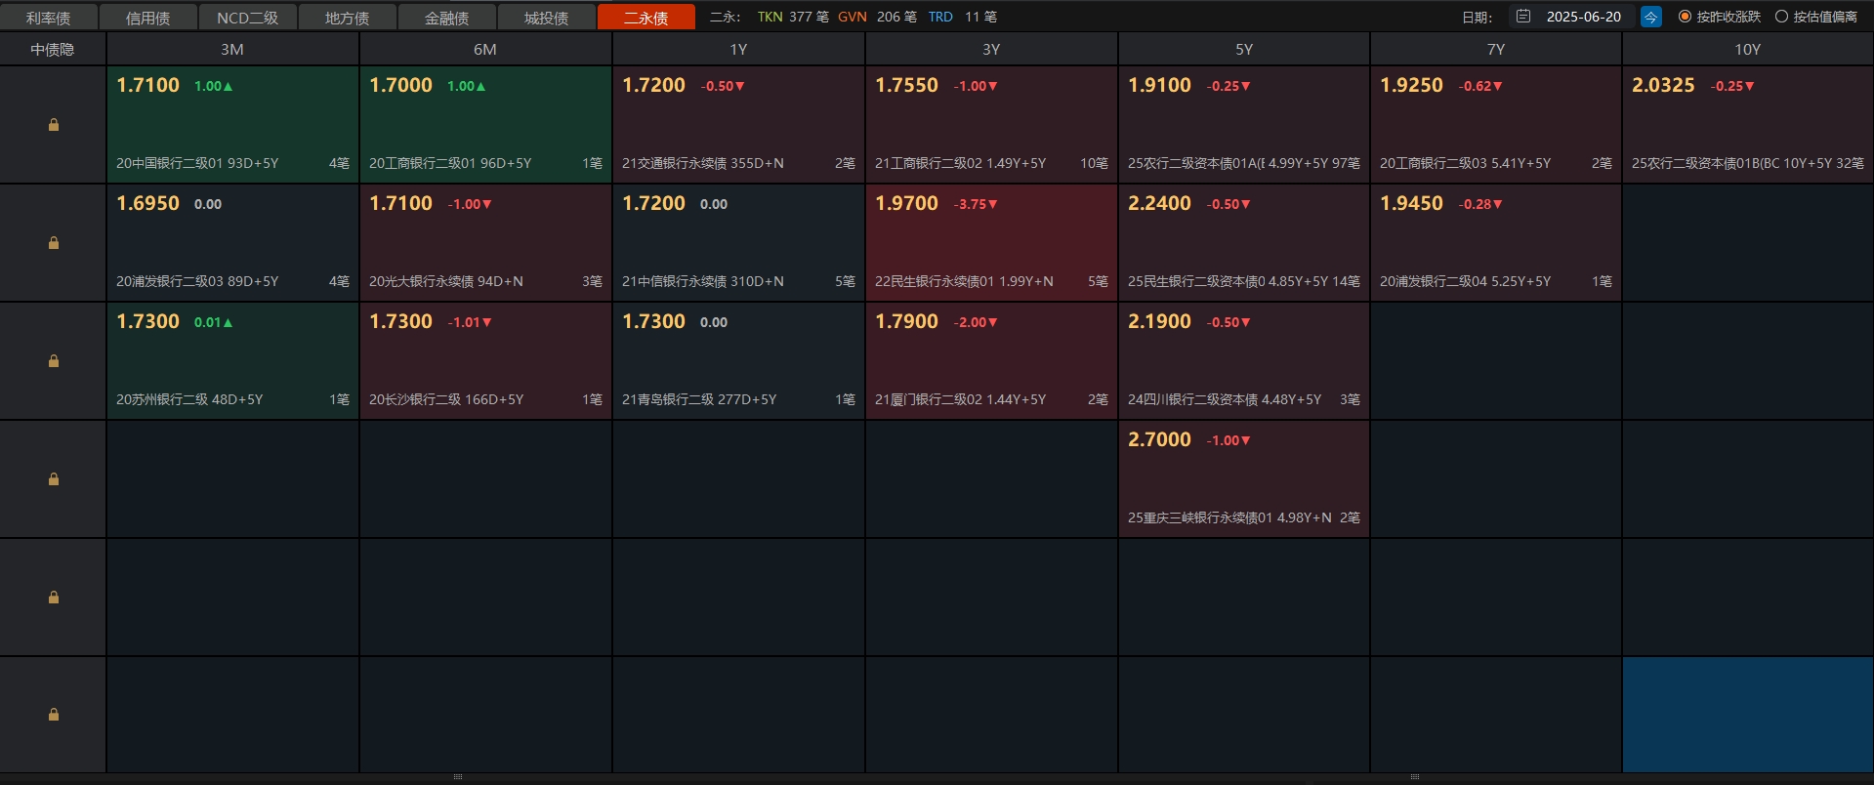Image resolution: width=1874 pixels, height=785 pixels.
Task: Click the 97笔 trade count label
Action: (1346, 163)
